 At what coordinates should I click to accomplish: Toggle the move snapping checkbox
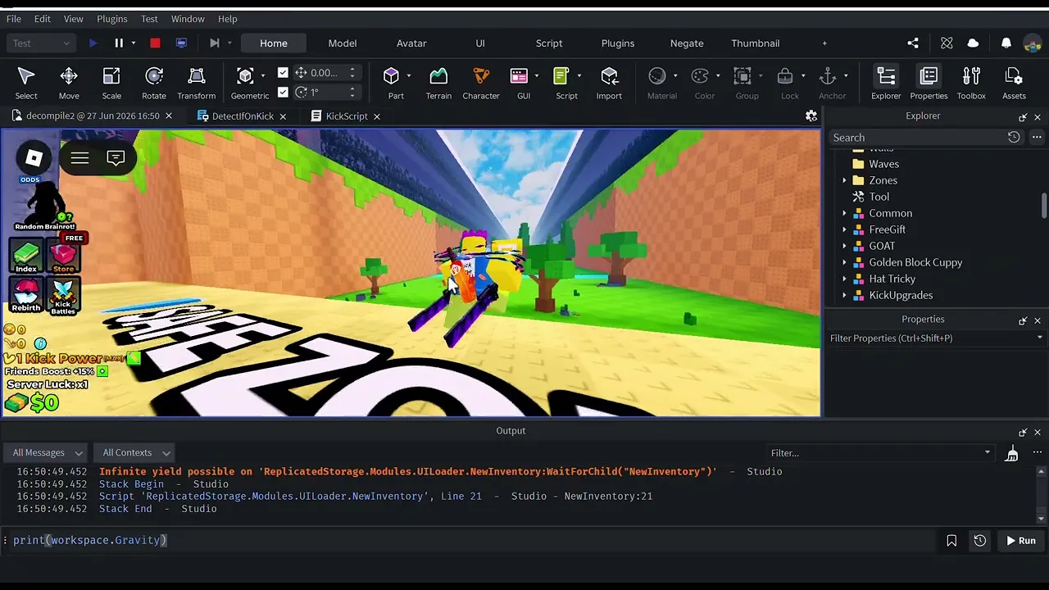point(283,73)
